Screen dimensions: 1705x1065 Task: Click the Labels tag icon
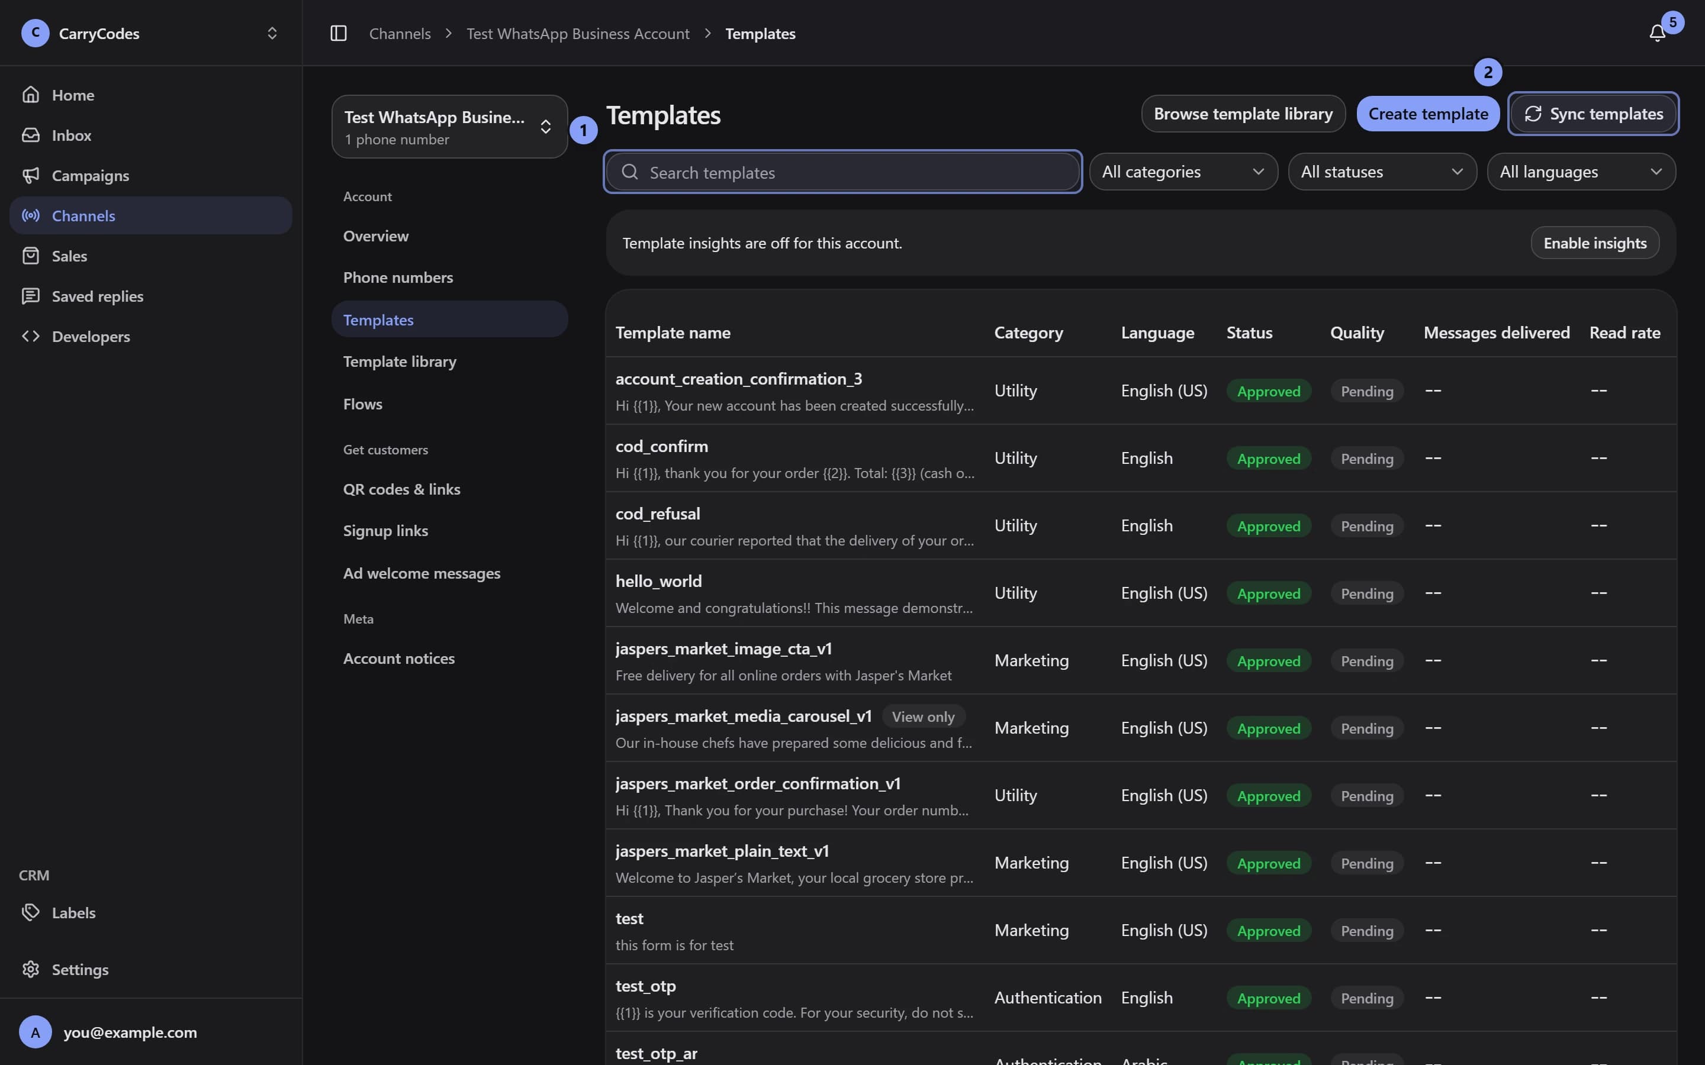coord(30,912)
